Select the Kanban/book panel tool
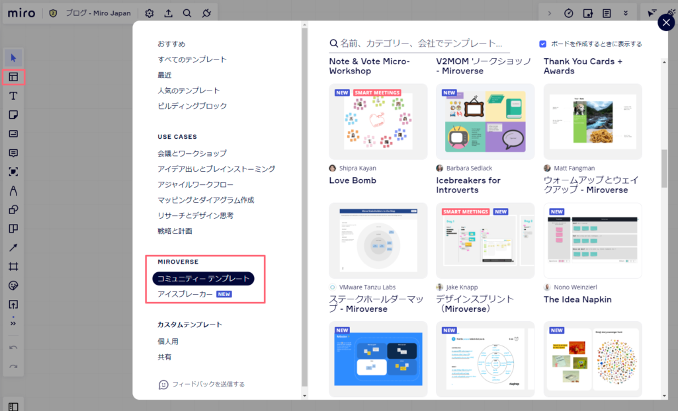 [13, 229]
